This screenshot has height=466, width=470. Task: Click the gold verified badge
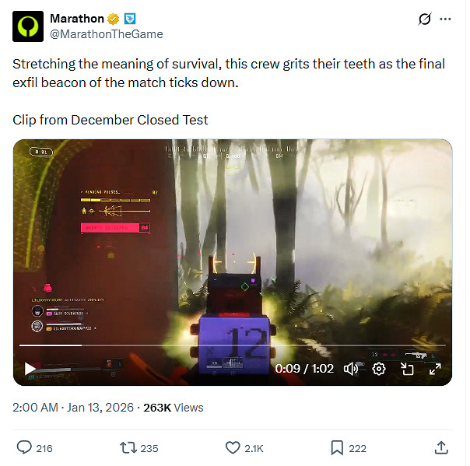(x=114, y=19)
